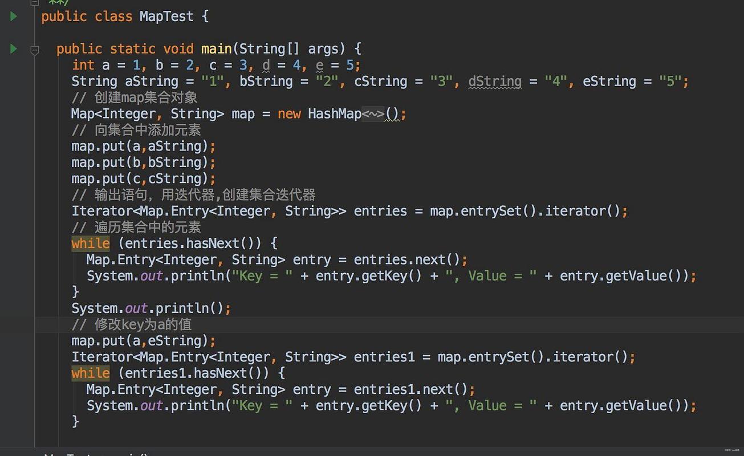Viewport: 744px width, 456px height.
Task: Expand the folded diamond after HashMap
Action: 373,114
